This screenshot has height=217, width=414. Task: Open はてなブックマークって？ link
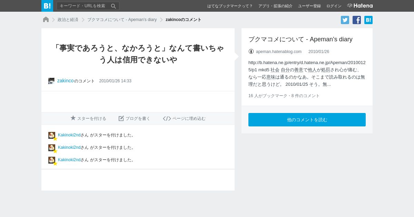coord(230,6)
